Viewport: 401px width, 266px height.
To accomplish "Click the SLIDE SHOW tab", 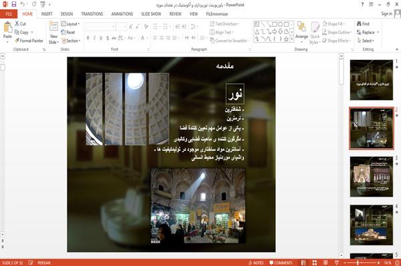I will (x=151, y=14).
